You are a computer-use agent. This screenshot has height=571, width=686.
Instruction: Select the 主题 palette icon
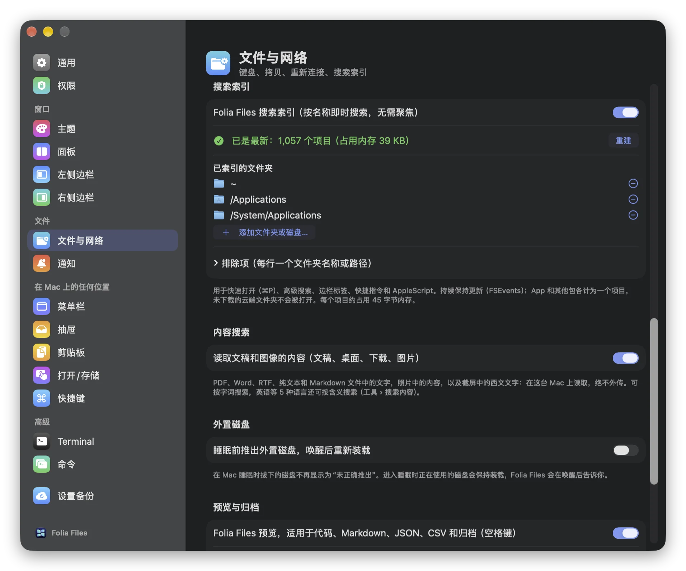[x=42, y=129]
